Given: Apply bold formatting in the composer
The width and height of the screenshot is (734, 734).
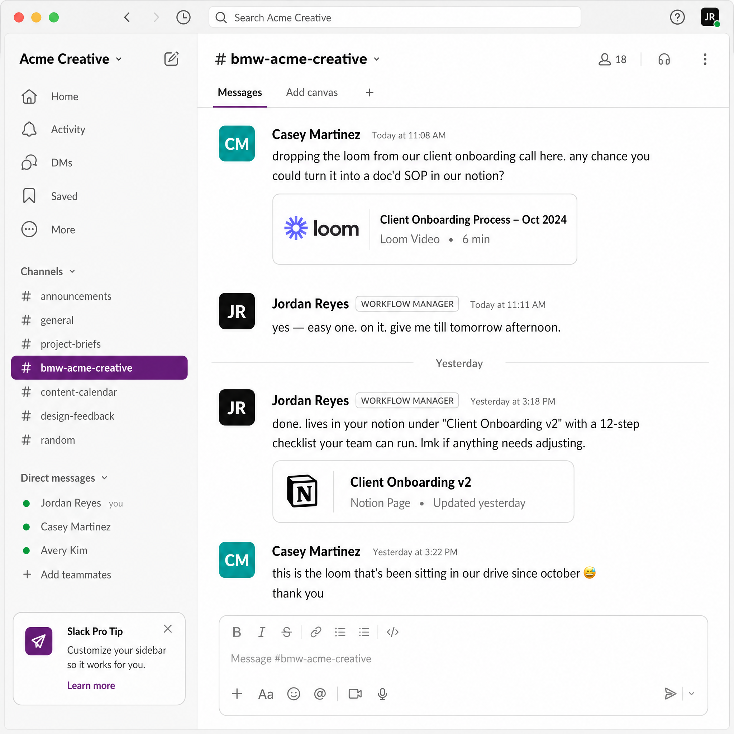Looking at the screenshot, I should pyautogui.click(x=237, y=632).
